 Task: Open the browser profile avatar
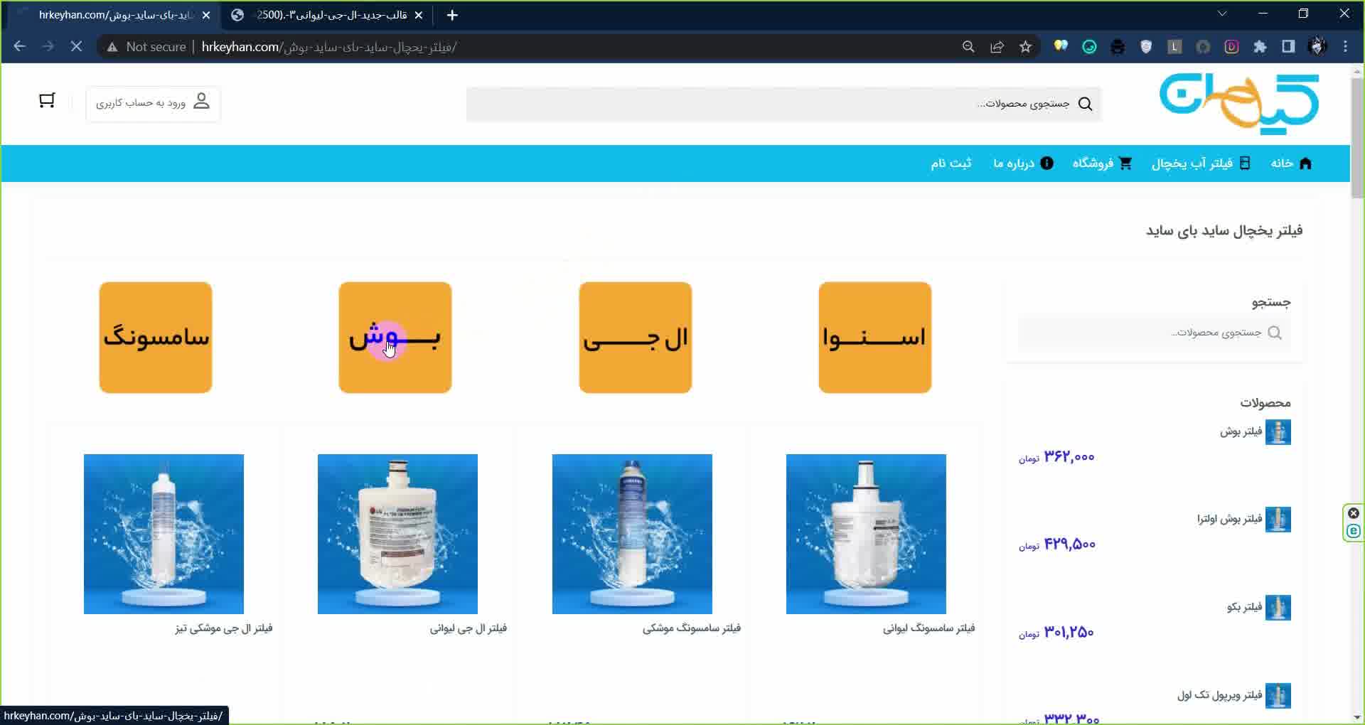pyautogui.click(x=1317, y=47)
